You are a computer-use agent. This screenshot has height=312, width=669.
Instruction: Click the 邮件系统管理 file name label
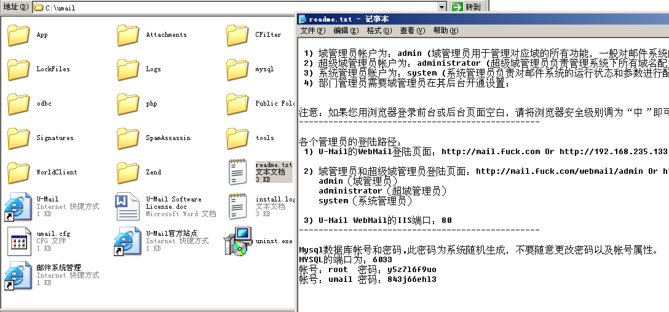[58, 268]
